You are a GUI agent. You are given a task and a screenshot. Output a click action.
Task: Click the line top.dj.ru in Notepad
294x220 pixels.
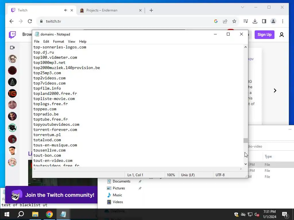44,52
